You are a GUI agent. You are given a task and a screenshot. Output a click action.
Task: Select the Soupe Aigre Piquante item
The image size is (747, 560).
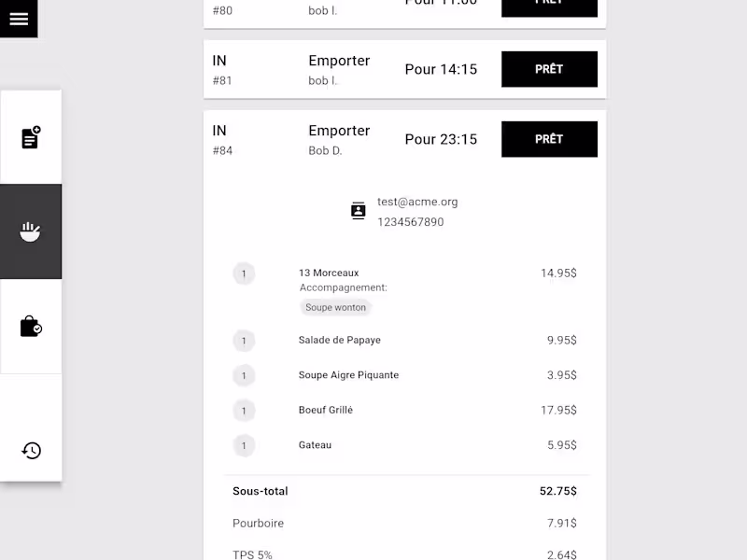(x=348, y=375)
